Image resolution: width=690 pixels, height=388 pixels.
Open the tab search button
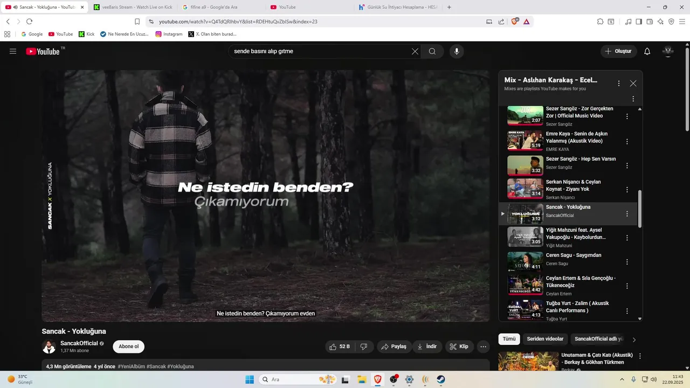pos(611,22)
